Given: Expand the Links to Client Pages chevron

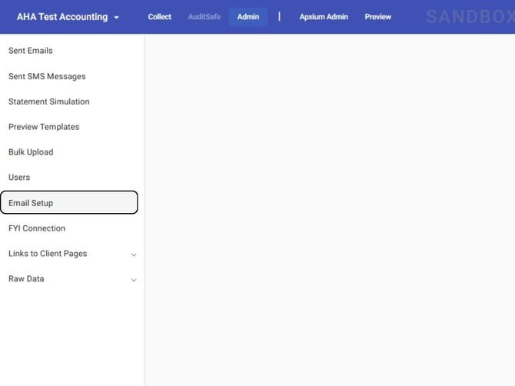Looking at the screenshot, I should pos(134,255).
